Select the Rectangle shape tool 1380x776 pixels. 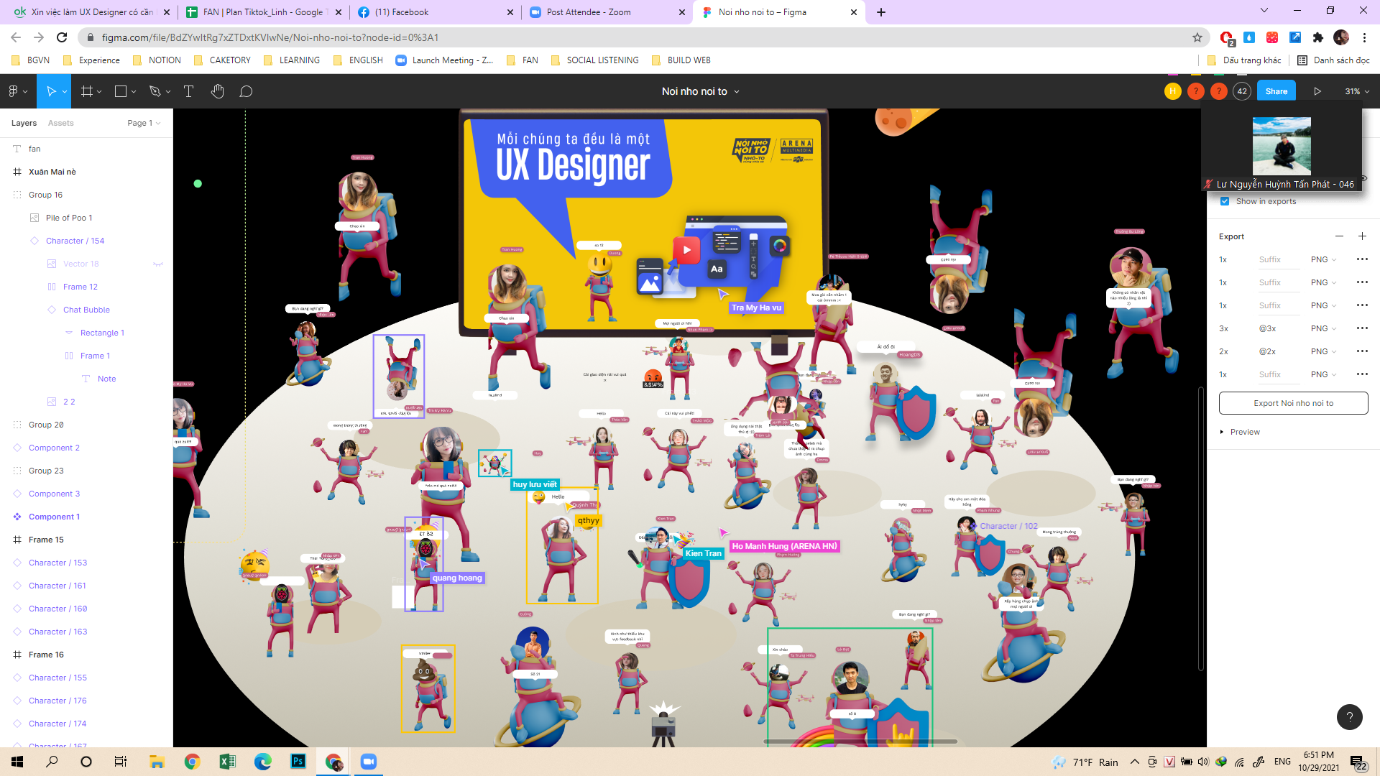point(121,91)
